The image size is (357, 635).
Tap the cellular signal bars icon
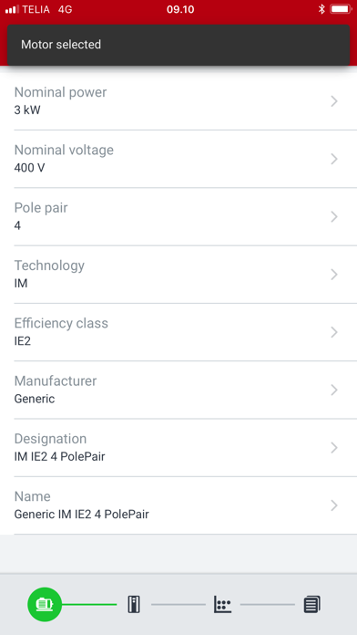point(12,9)
